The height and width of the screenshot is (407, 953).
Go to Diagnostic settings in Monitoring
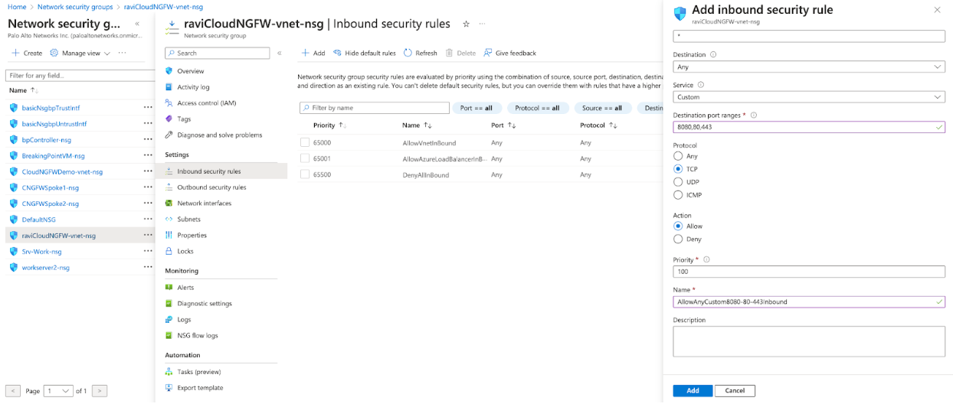[x=204, y=304]
